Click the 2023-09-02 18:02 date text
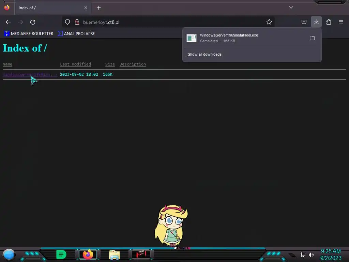The height and width of the screenshot is (262, 349). 79,74
